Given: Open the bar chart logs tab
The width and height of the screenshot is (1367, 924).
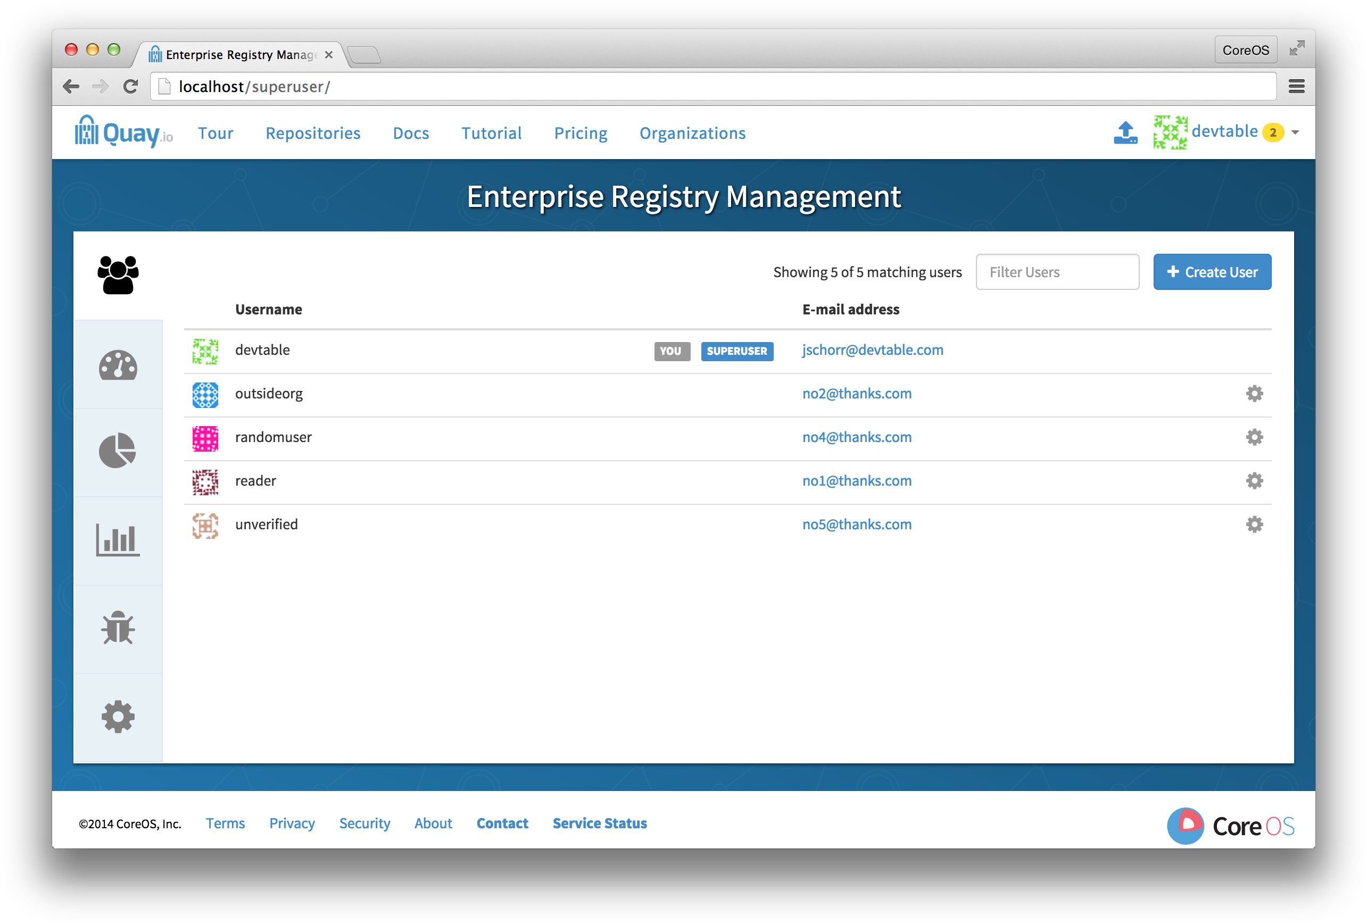Looking at the screenshot, I should [118, 539].
